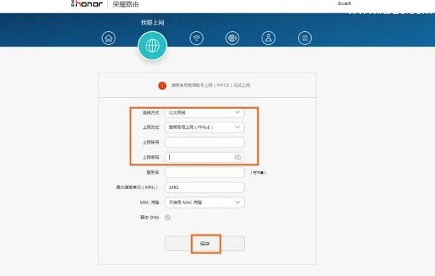This screenshot has height=276, width=435.
Task: Open the more functions menu icon
Action: (x=304, y=38)
